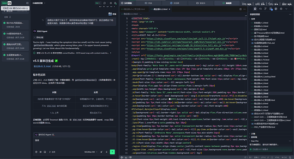Switch to the browser top tab

[174, 3]
